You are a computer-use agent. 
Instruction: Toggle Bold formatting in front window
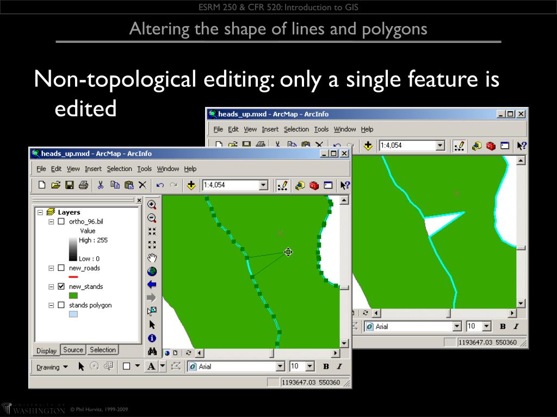pos(326,367)
